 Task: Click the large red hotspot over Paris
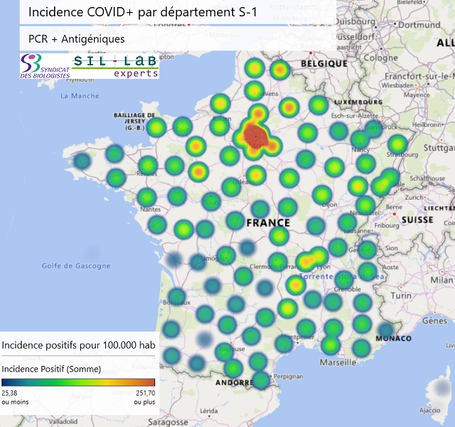click(x=255, y=135)
